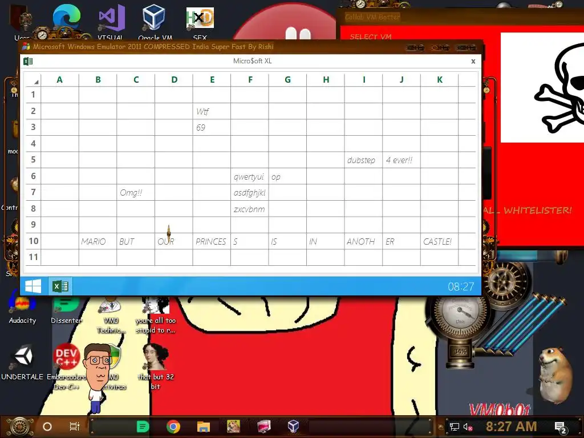
Task: Select row 5 header
Action: tap(33, 160)
